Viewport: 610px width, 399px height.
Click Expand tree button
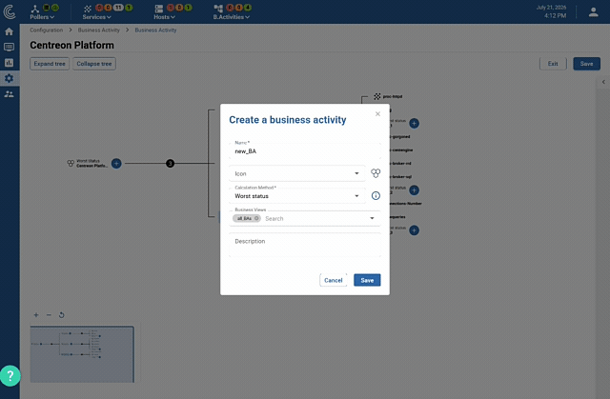pyautogui.click(x=50, y=64)
